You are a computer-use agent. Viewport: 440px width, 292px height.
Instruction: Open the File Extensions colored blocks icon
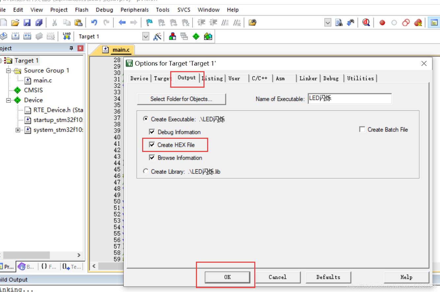coord(172,36)
